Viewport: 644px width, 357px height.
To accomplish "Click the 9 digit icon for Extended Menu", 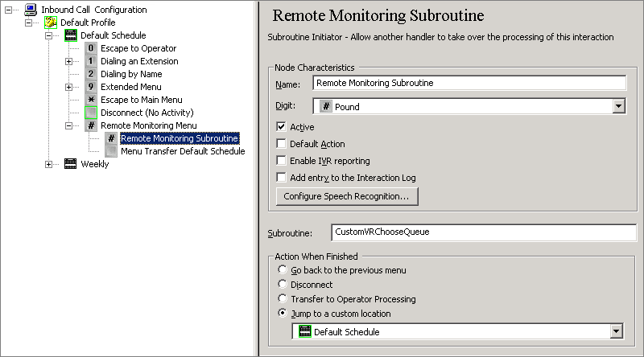I will (x=91, y=87).
